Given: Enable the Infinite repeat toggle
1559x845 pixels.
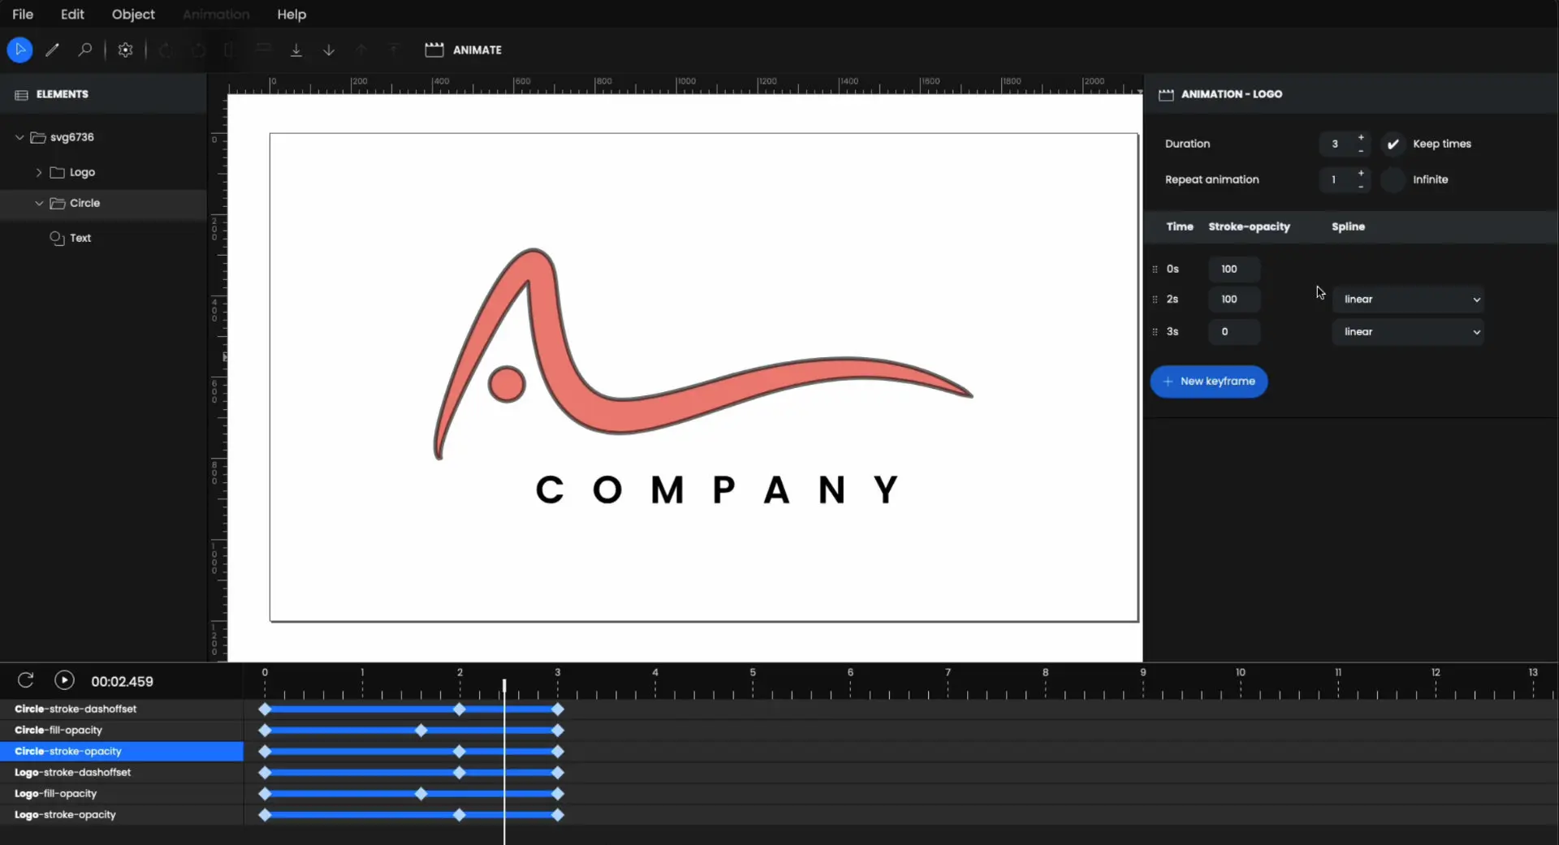Looking at the screenshot, I should (x=1393, y=179).
